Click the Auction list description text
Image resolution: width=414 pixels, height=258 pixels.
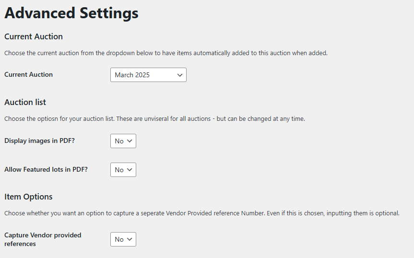pos(154,118)
